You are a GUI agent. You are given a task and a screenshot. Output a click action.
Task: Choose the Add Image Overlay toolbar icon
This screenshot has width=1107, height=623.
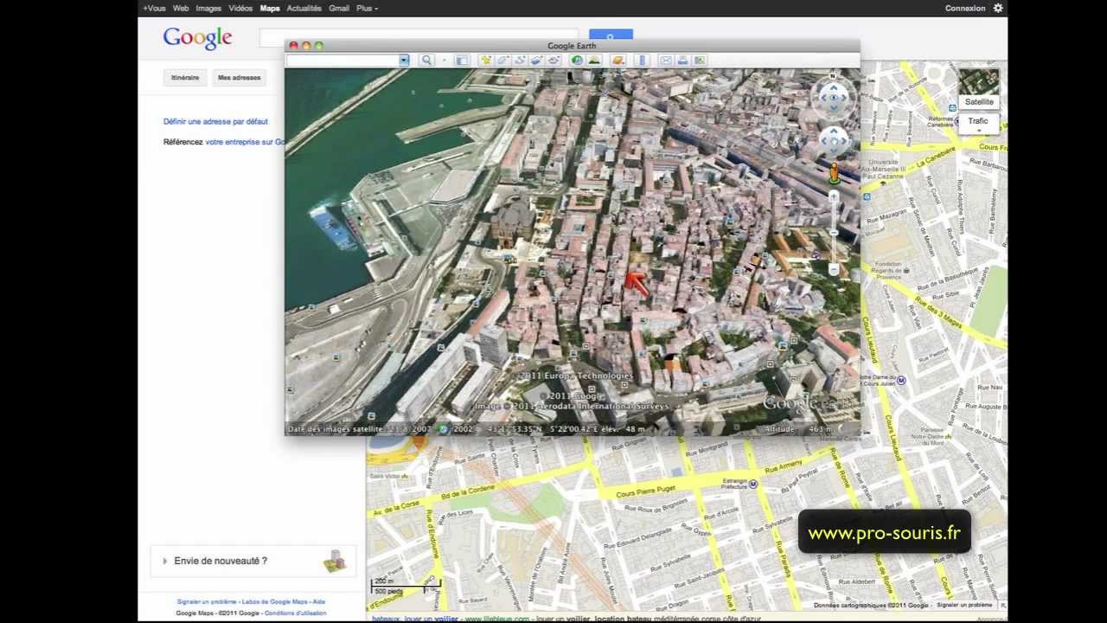(x=536, y=60)
